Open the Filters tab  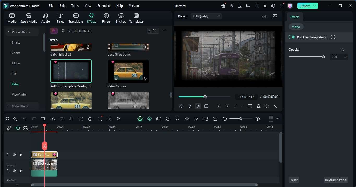pyautogui.click(x=106, y=18)
